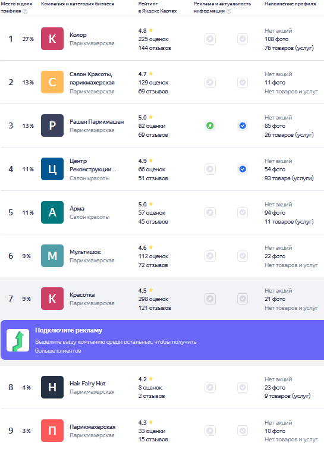
Task: Click the Наполнение профиля column header
Action: click(290, 4)
